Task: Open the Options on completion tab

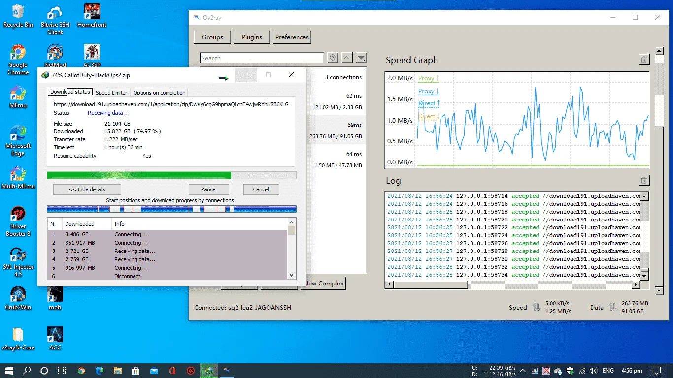Action: tap(159, 93)
